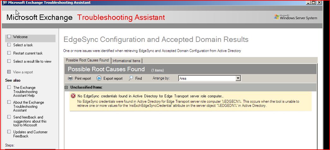Viewport: 330px width, 150px height.
Task: Click the application icon in title bar
Action: 4,3
